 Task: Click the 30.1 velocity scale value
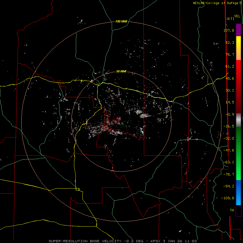pos(230,90)
